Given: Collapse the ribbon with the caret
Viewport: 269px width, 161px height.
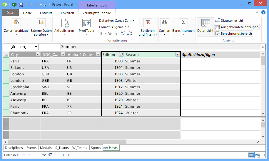Looking at the screenshot, I should [257, 12].
